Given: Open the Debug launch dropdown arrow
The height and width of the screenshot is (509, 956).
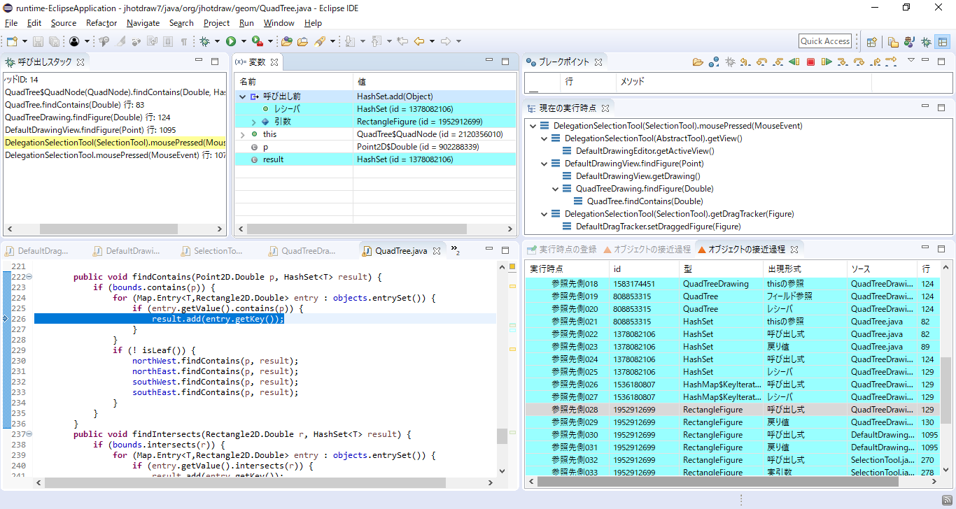Looking at the screenshot, I should [x=217, y=42].
